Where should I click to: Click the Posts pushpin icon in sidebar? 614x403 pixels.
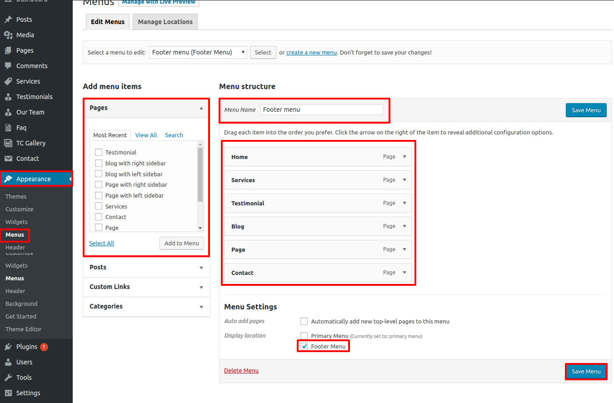pos(8,20)
